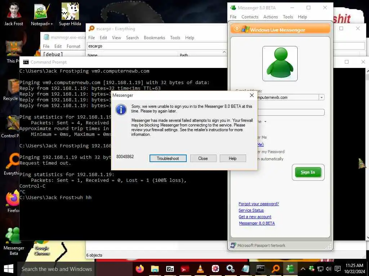Open File Explorer from the taskbar
This screenshot has width=369, height=276.
coord(155,269)
